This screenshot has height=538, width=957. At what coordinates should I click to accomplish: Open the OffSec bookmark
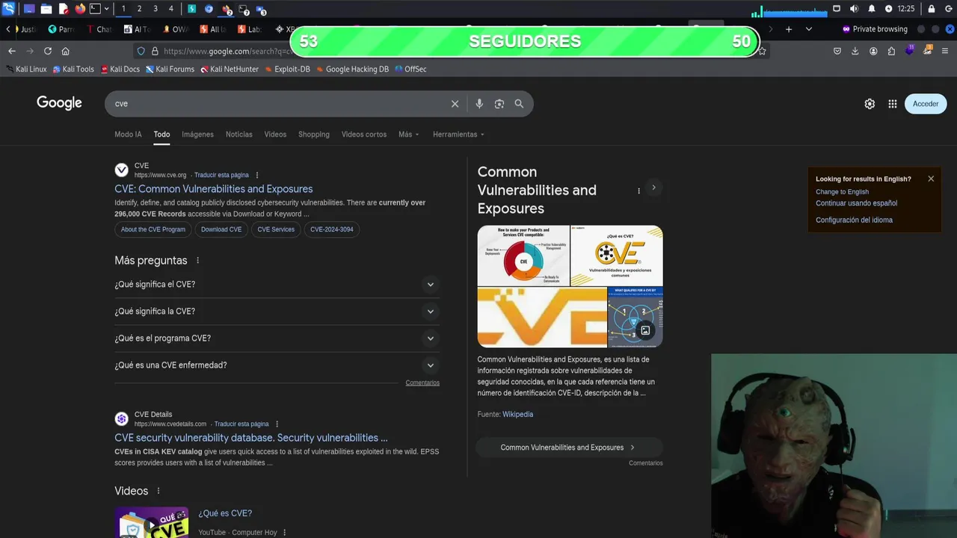click(410, 69)
